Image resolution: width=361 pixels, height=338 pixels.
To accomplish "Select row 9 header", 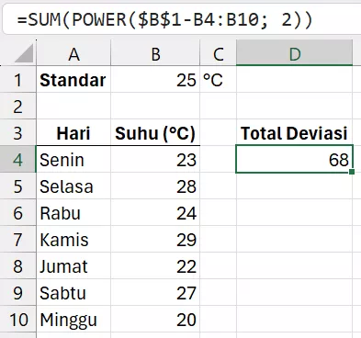I will click(17, 293).
